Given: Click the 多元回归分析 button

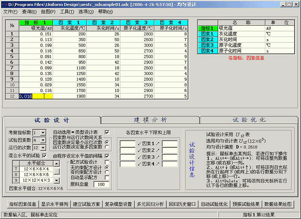Looking at the screenshot, I should pyautogui.click(x=150, y=204).
